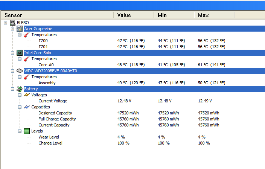
Task: Click TZ01 min 44 °C
Action: click(x=171, y=47)
